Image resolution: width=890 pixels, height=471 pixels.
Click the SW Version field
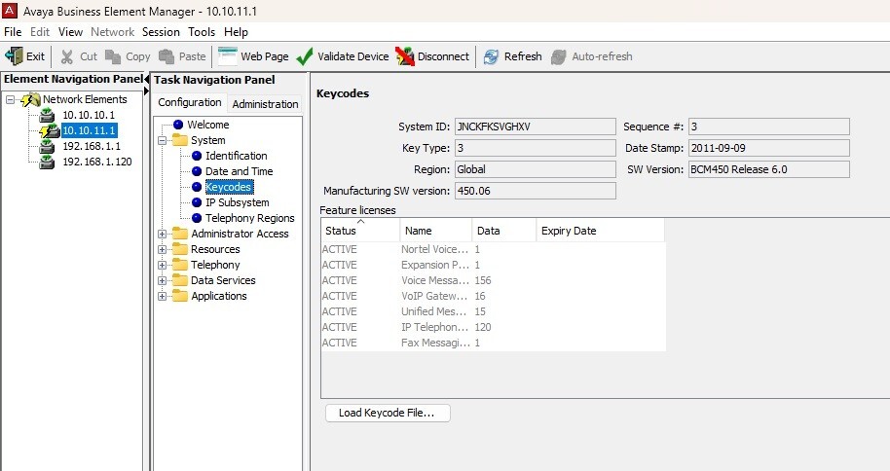click(x=769, y=169)
